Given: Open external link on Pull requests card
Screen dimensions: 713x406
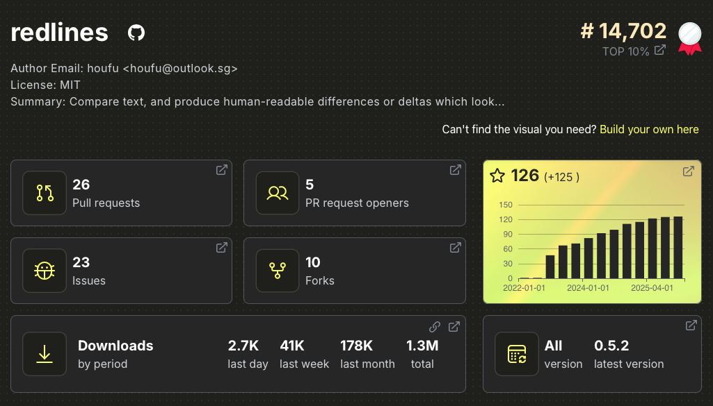Looking at the screenshot, I should [x=221, y=170].
